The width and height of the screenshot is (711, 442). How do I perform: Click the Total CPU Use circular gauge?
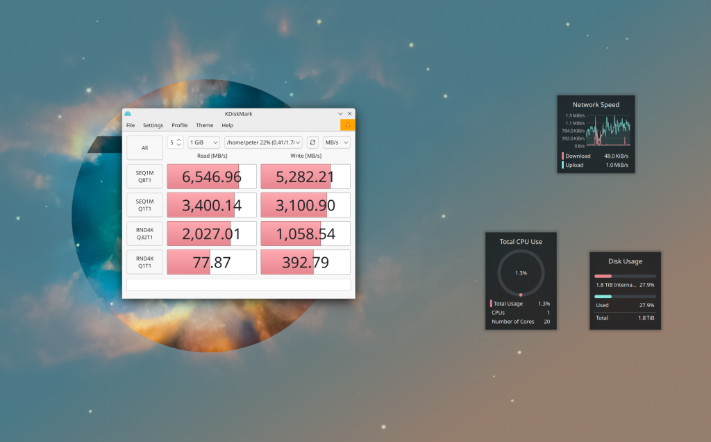click(521, 273)
